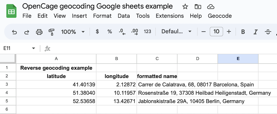
Task: Open more number formats 123
Action: click(x=147, y=32)
